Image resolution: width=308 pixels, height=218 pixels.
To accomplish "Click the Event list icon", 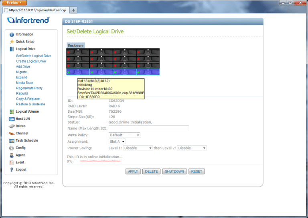I will tap(12, 162).
